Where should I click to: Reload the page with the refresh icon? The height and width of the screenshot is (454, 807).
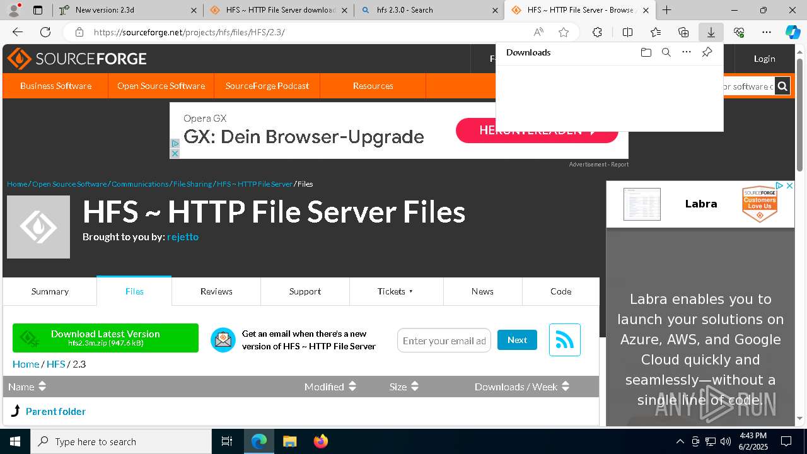click(45, 32)
